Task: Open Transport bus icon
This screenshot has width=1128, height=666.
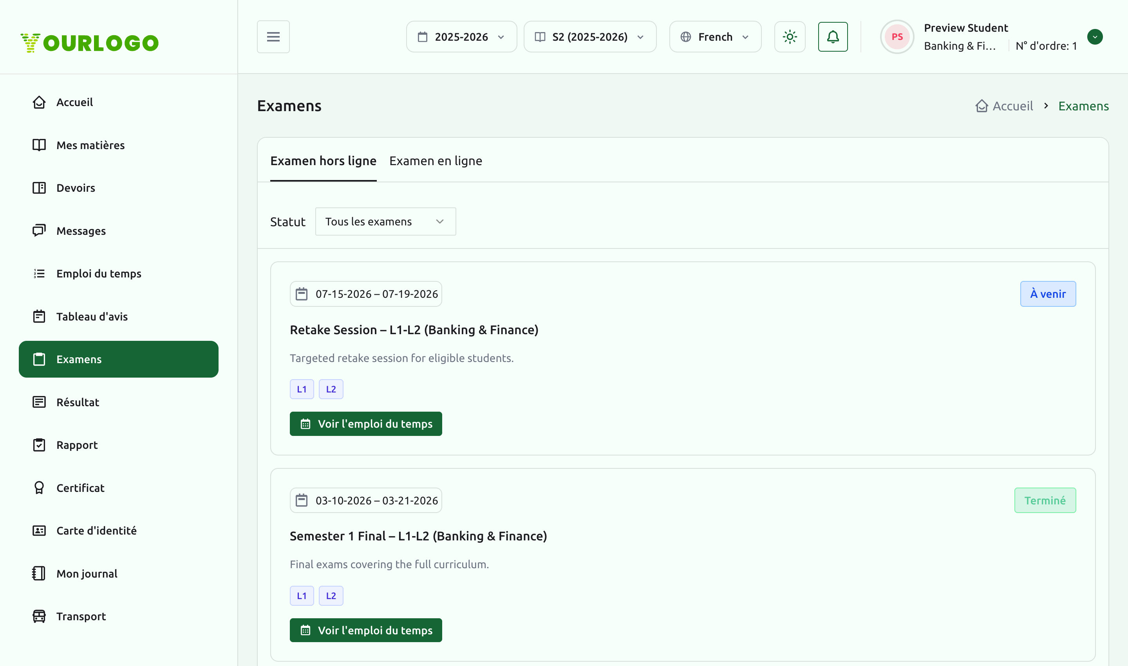Action: click(x=39, y=616)
